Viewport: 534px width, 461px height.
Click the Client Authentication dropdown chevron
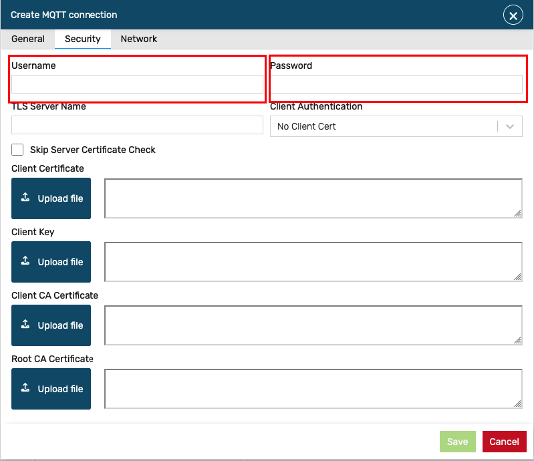click(510, 126)
